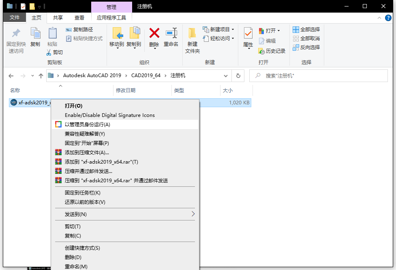The width and height of the screenshot is (396, 270).
Task: Expand the address bar history dropdown
Action: tap(226, 76)
